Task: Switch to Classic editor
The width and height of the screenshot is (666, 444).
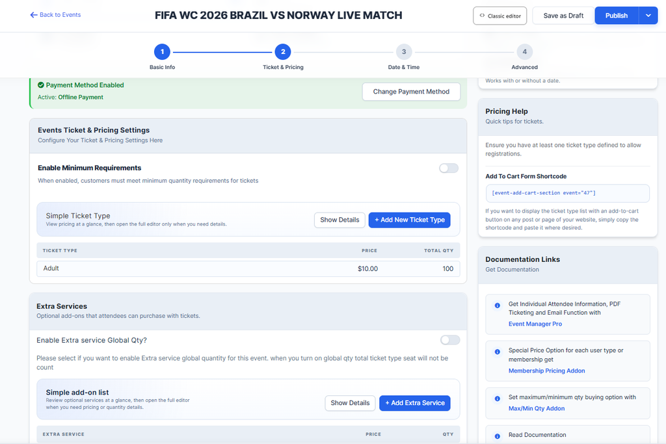Action: click(500, 16)
